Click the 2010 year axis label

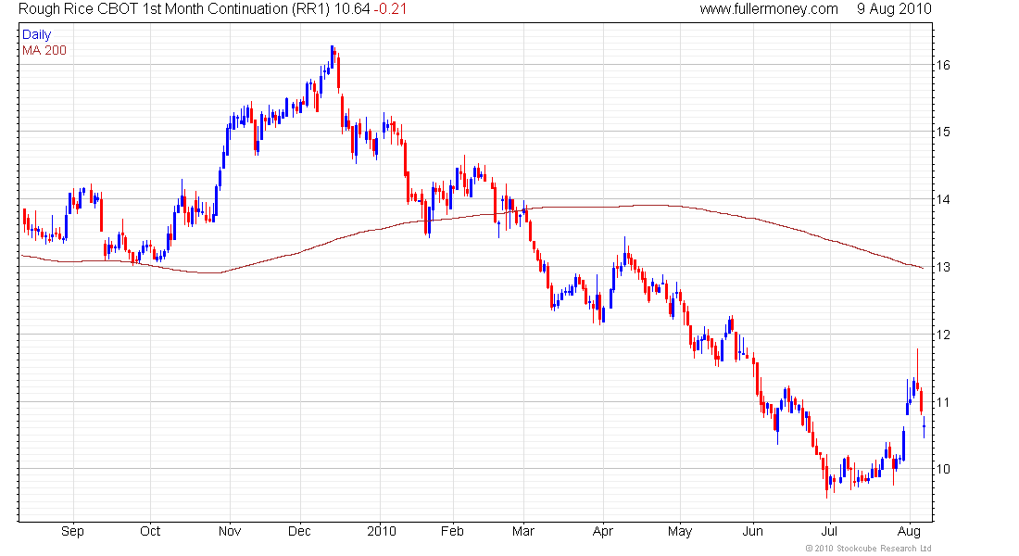pos(382,531)
